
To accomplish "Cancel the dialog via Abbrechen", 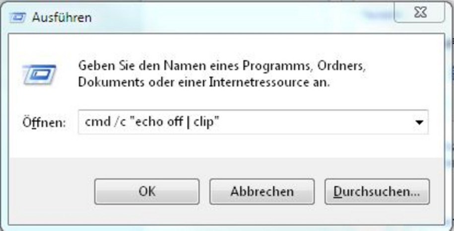I will [x=262, y=191].
